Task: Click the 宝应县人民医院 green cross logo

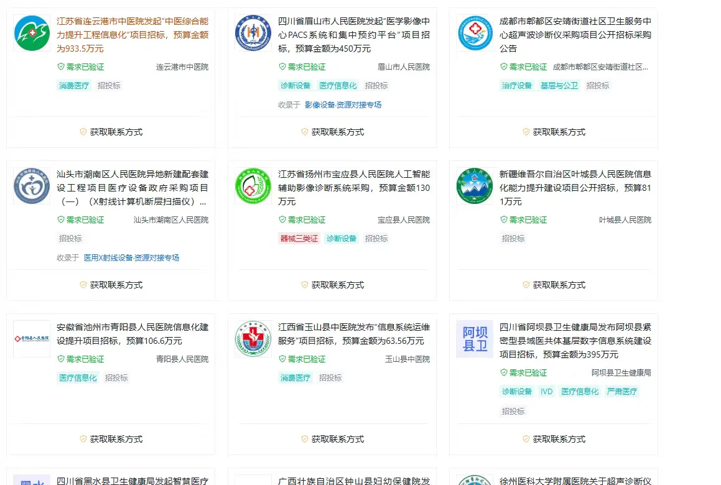Action: [x=253, y=185]
